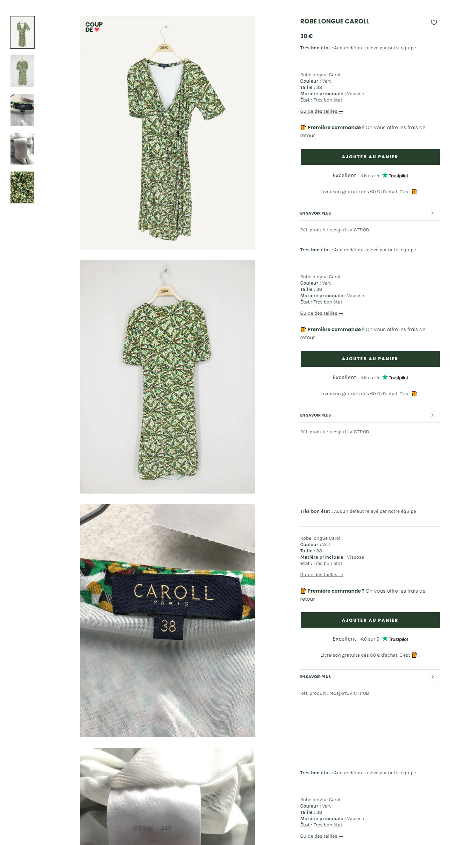Image resolution: width=456 pixels, height=845 pixels.
Task: Click gift icon in third Livraison gratuite line
Action: point(414,655)
